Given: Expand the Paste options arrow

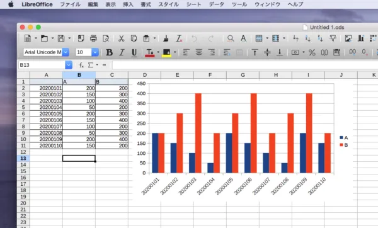Looking at the screenshot, I should pos(154,38).
